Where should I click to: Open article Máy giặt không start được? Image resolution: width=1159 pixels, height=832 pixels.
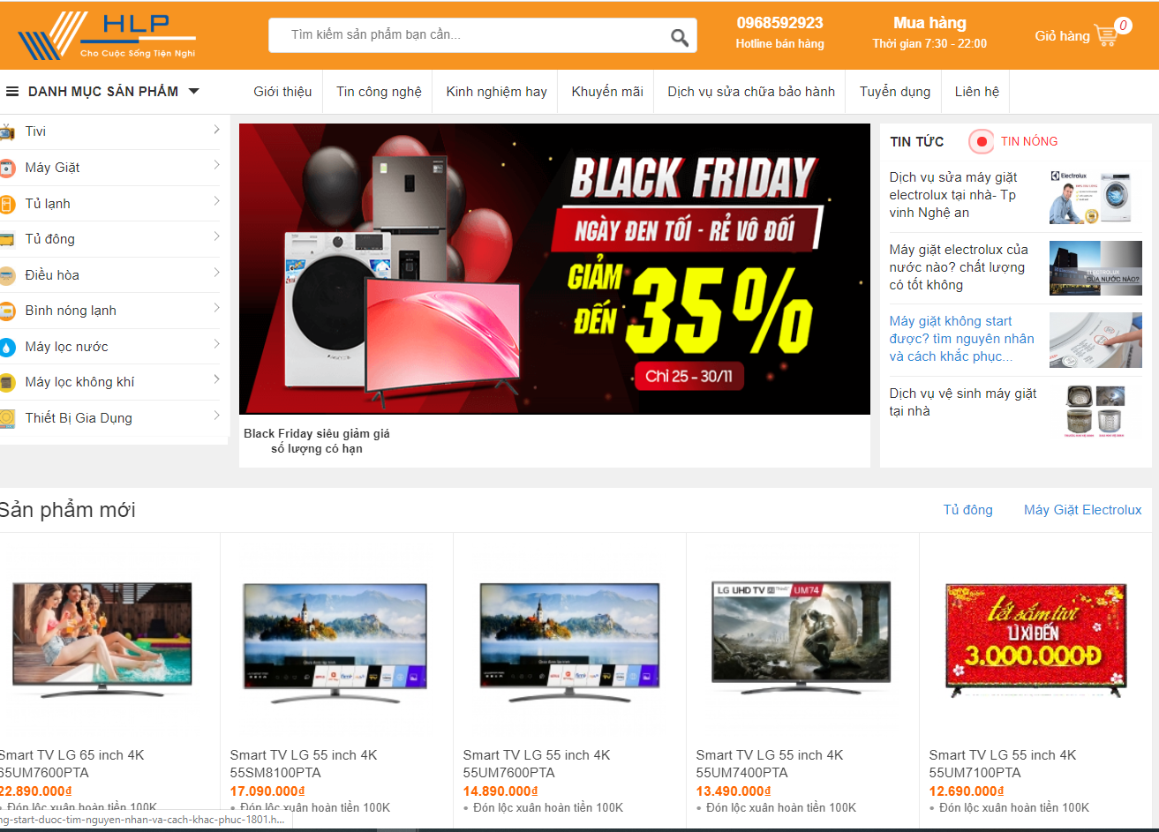tap(962, 339)
